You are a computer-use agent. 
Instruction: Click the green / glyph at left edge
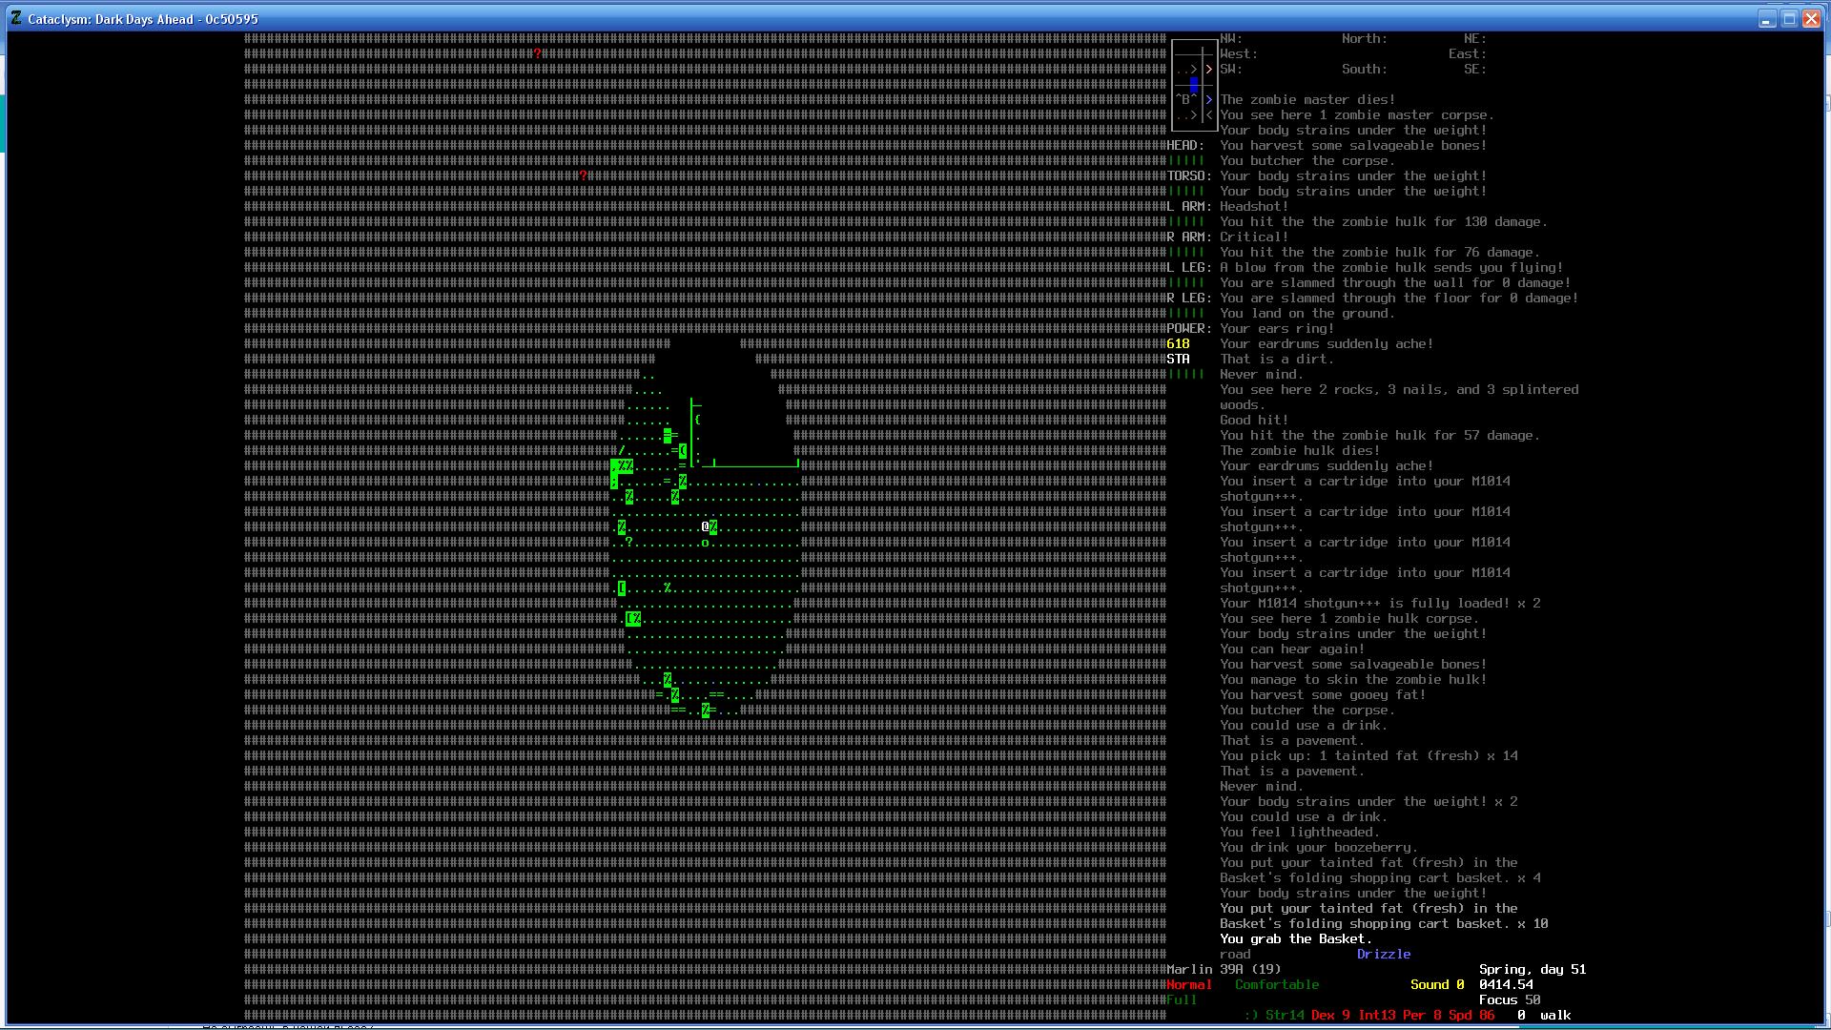point(622,451)
